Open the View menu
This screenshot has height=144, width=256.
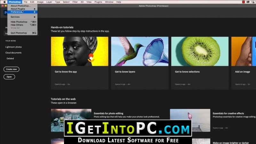tap(89, 2)
